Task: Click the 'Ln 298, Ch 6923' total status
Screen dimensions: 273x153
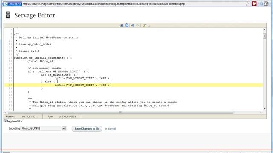Action: (67, 116)
